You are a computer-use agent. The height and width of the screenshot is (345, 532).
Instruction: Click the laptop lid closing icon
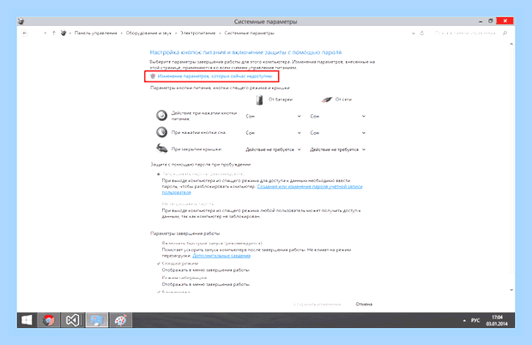162,148
